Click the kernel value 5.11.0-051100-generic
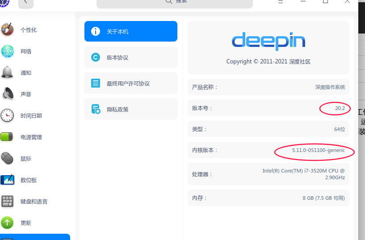Viewport: 365px width, 240px height. click(319, 150)
